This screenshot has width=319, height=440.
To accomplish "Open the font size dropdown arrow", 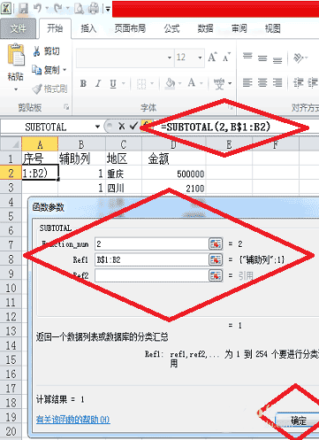I will point(200,58).
